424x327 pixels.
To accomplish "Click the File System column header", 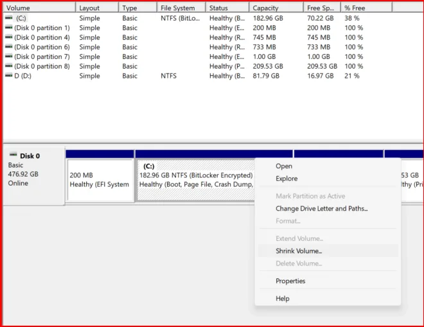I will tap(181, 8).
